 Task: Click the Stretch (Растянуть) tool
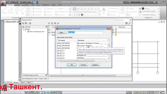[37, 15]
